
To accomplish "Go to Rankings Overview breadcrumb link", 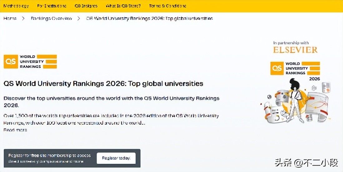I will pos(51,18).
